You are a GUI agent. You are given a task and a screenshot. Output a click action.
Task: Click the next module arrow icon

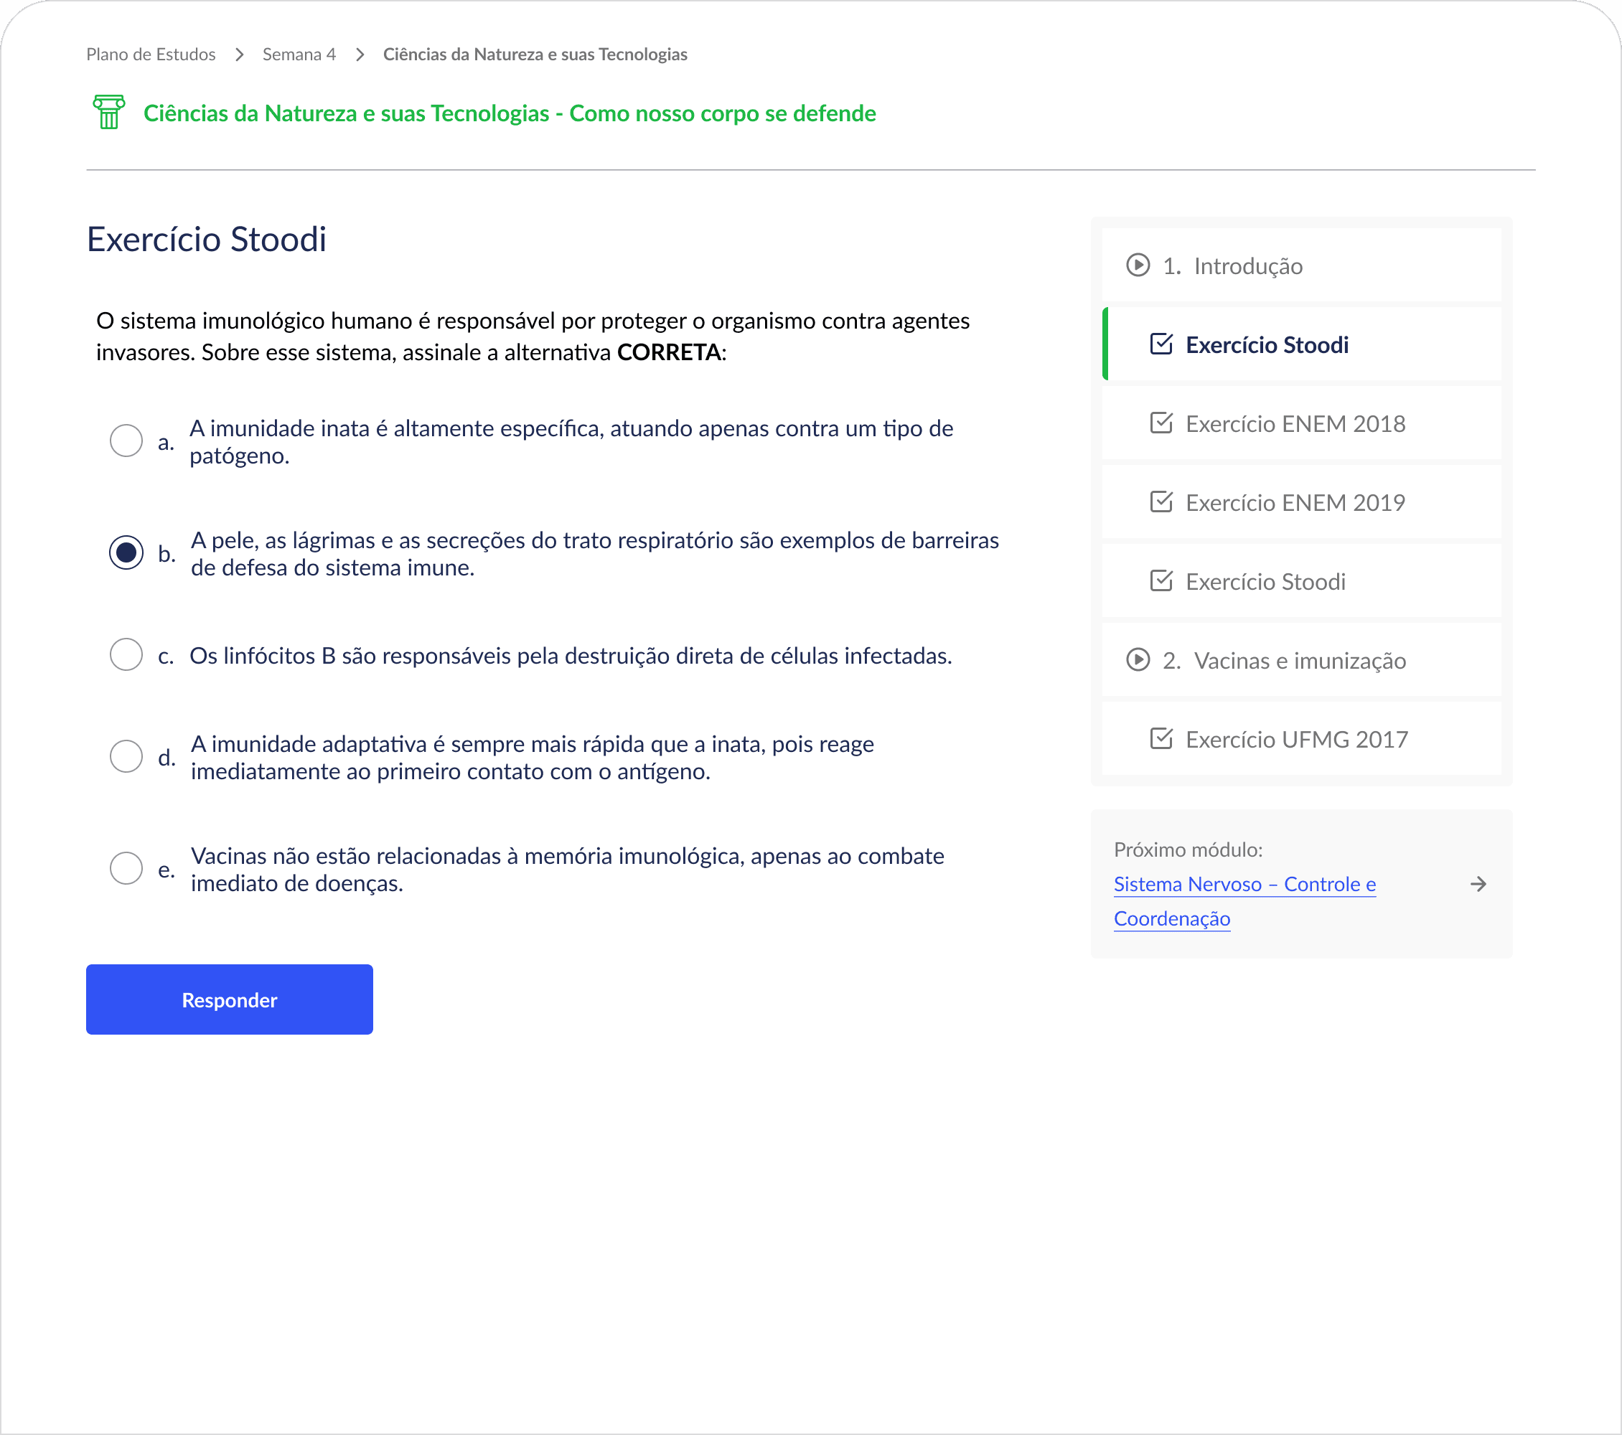1477,884
